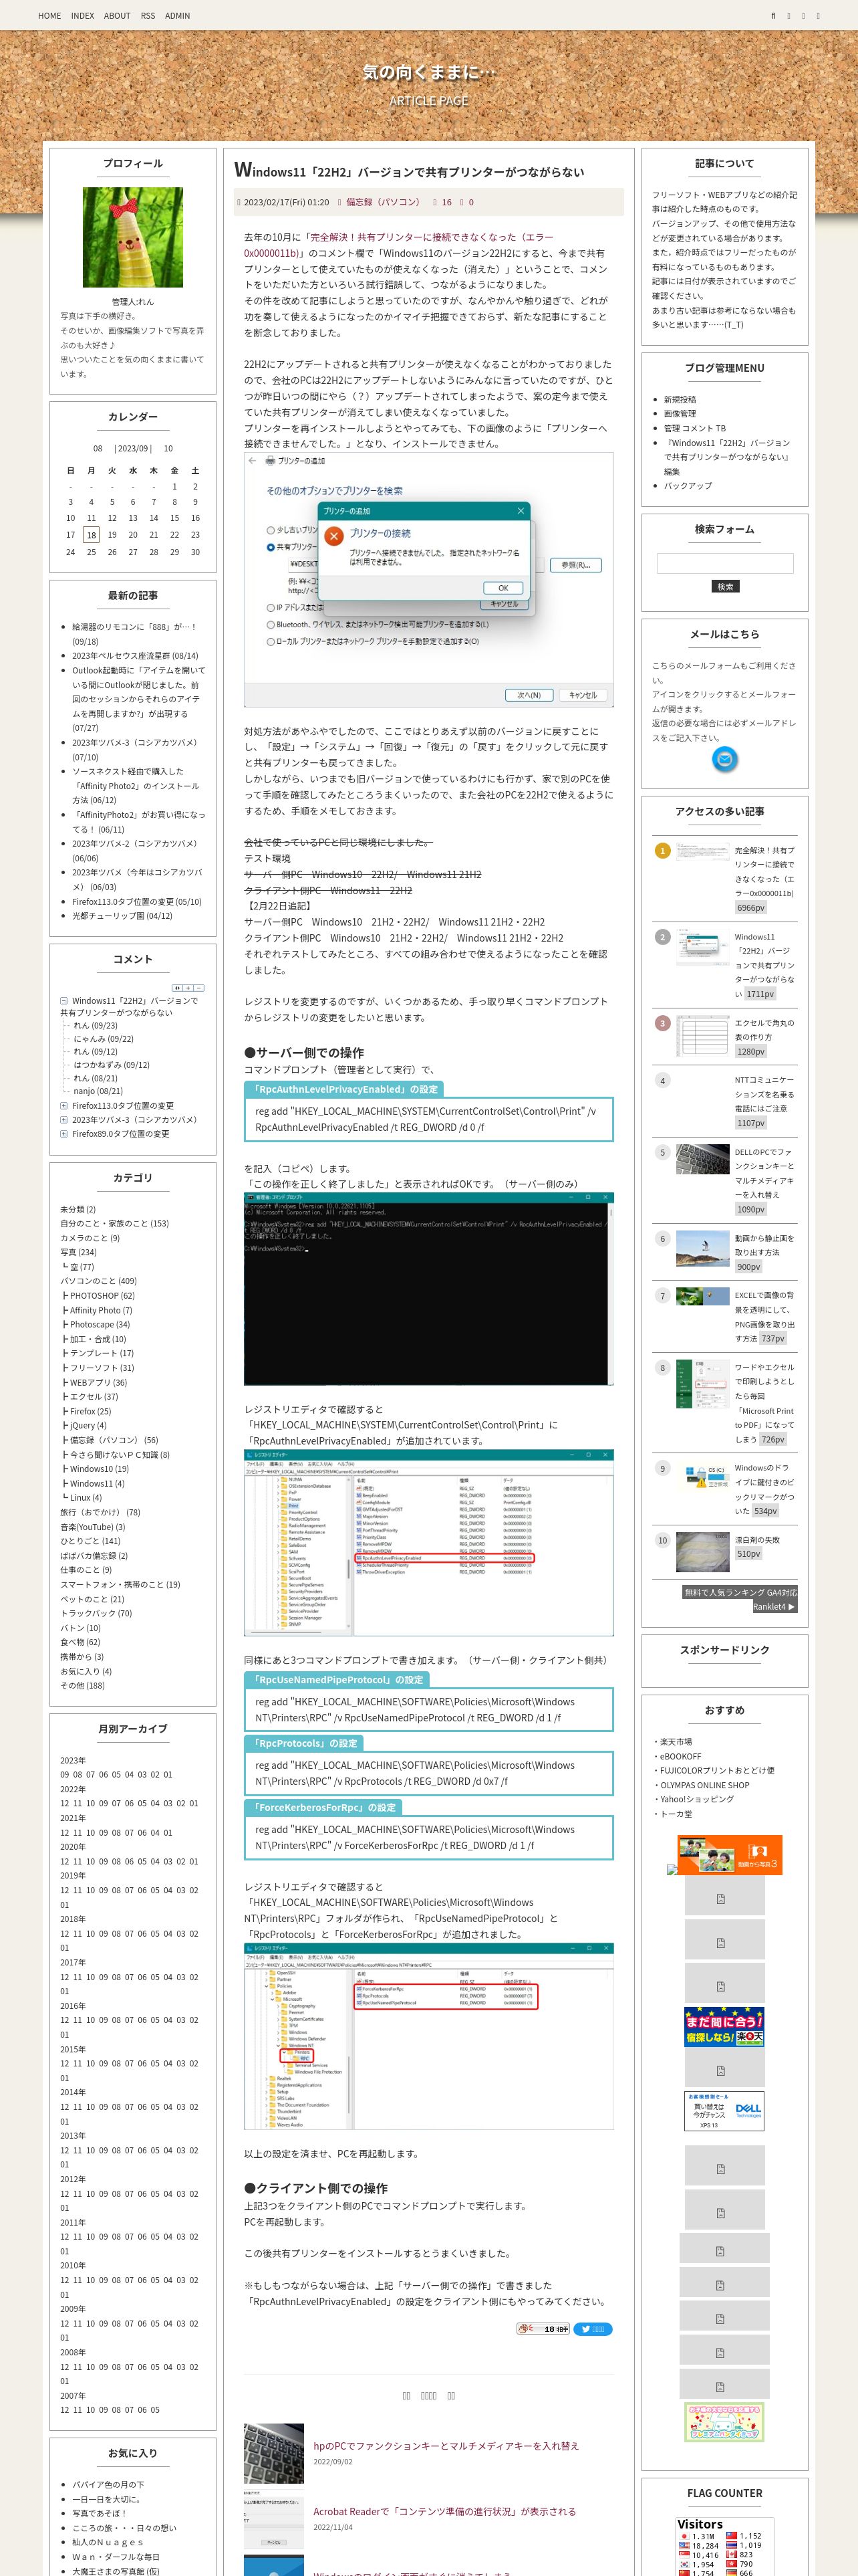This screenshot has height=2576, width=858.
Task: Open thumbnail for Acrobat Reader related article
Action: pos(274,2518)
